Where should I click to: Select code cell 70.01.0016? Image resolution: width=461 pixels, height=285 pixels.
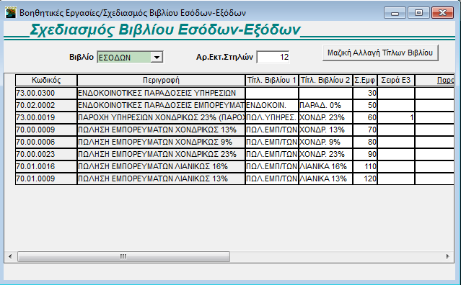pos(46,166)
